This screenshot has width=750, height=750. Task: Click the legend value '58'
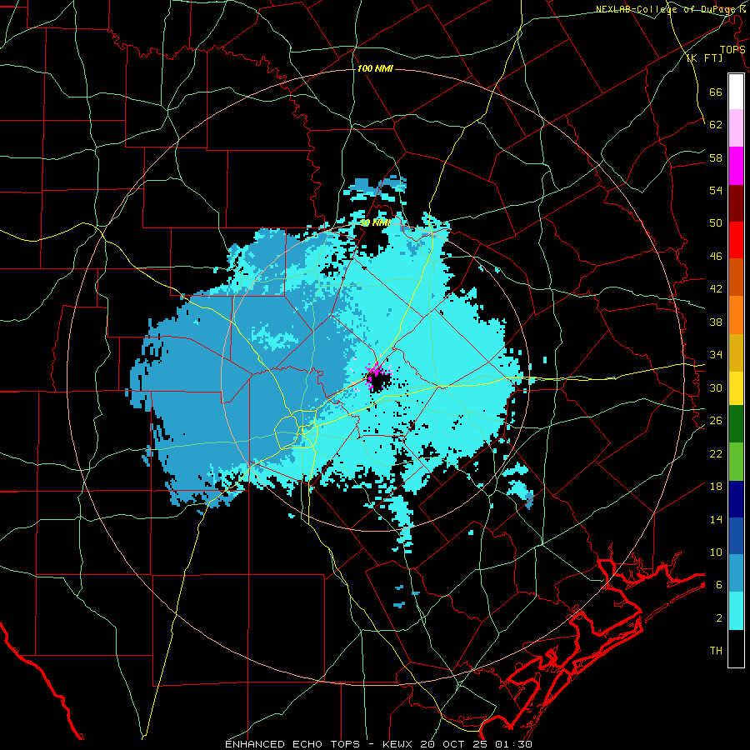[x=716, y=157]
